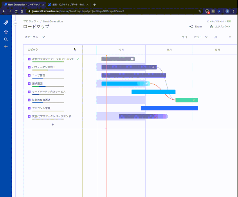Click cyan サードパーティ向けサービス roadmap bar

pos(153,92)
